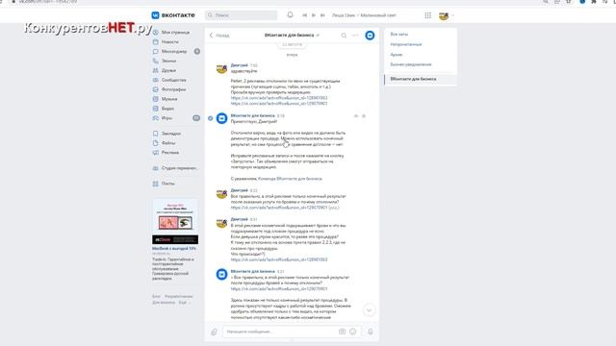Open the Разработчикам footer link
Viewport: 616px width, 346px height.
[x=179, y=297]
